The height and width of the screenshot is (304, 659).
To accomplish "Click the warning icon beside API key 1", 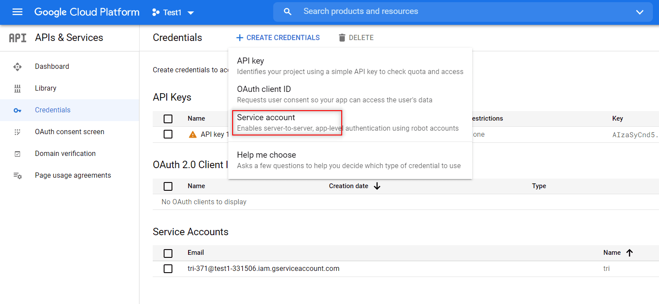I will click(192, 135).
